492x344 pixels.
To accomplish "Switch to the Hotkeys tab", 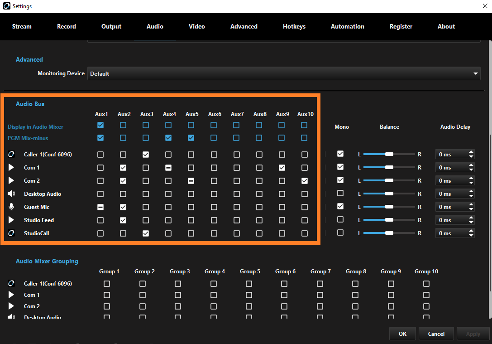I will pyautogui.click(x=294, y=26).
